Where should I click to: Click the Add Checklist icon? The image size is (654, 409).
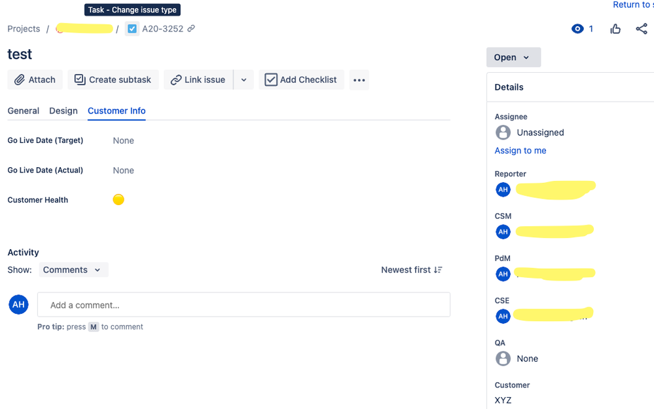271,79
